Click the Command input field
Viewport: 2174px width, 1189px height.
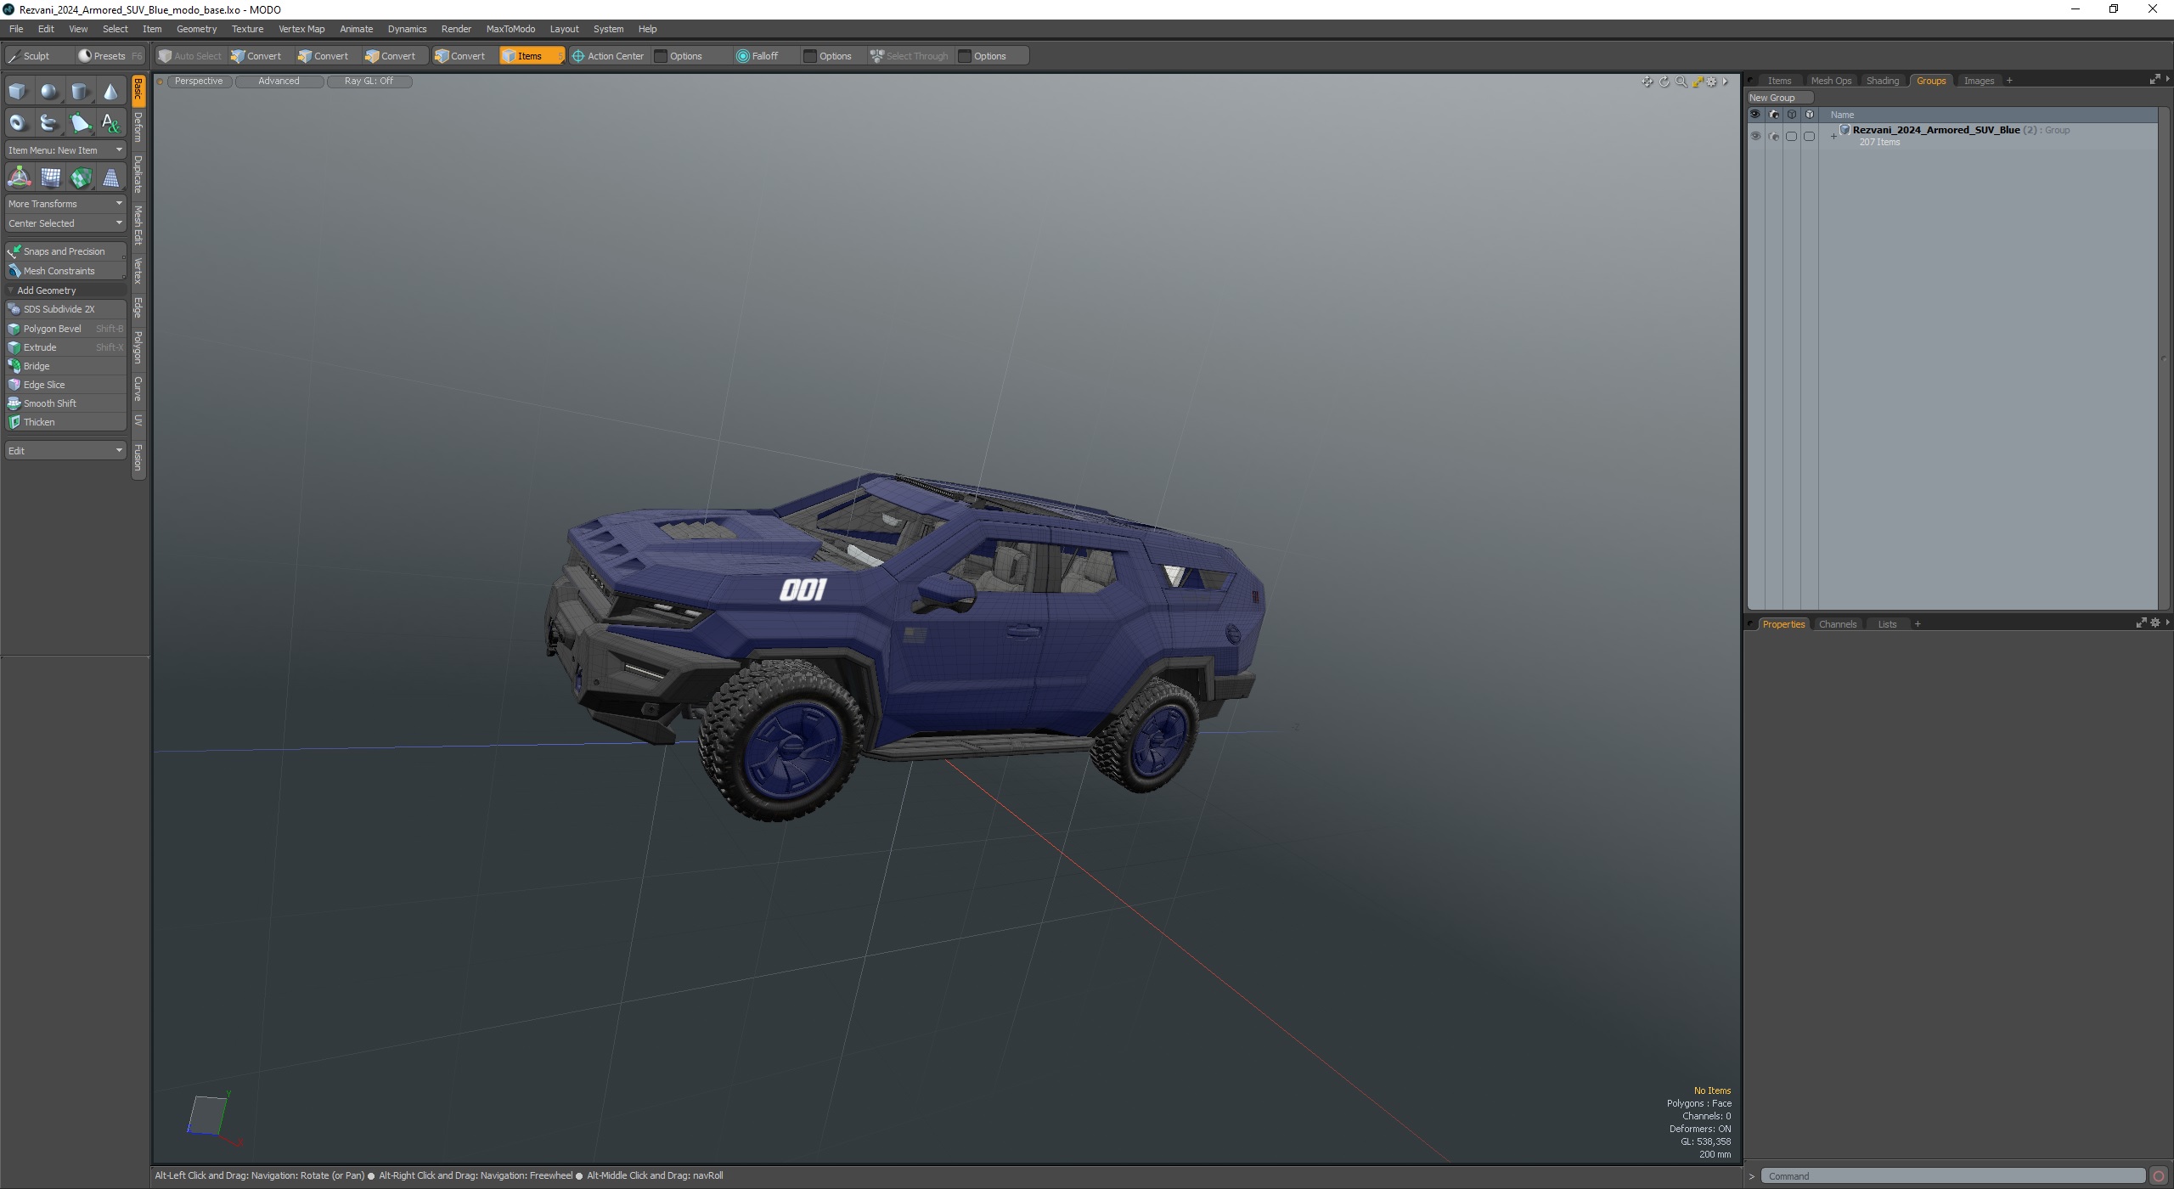1952,1176
